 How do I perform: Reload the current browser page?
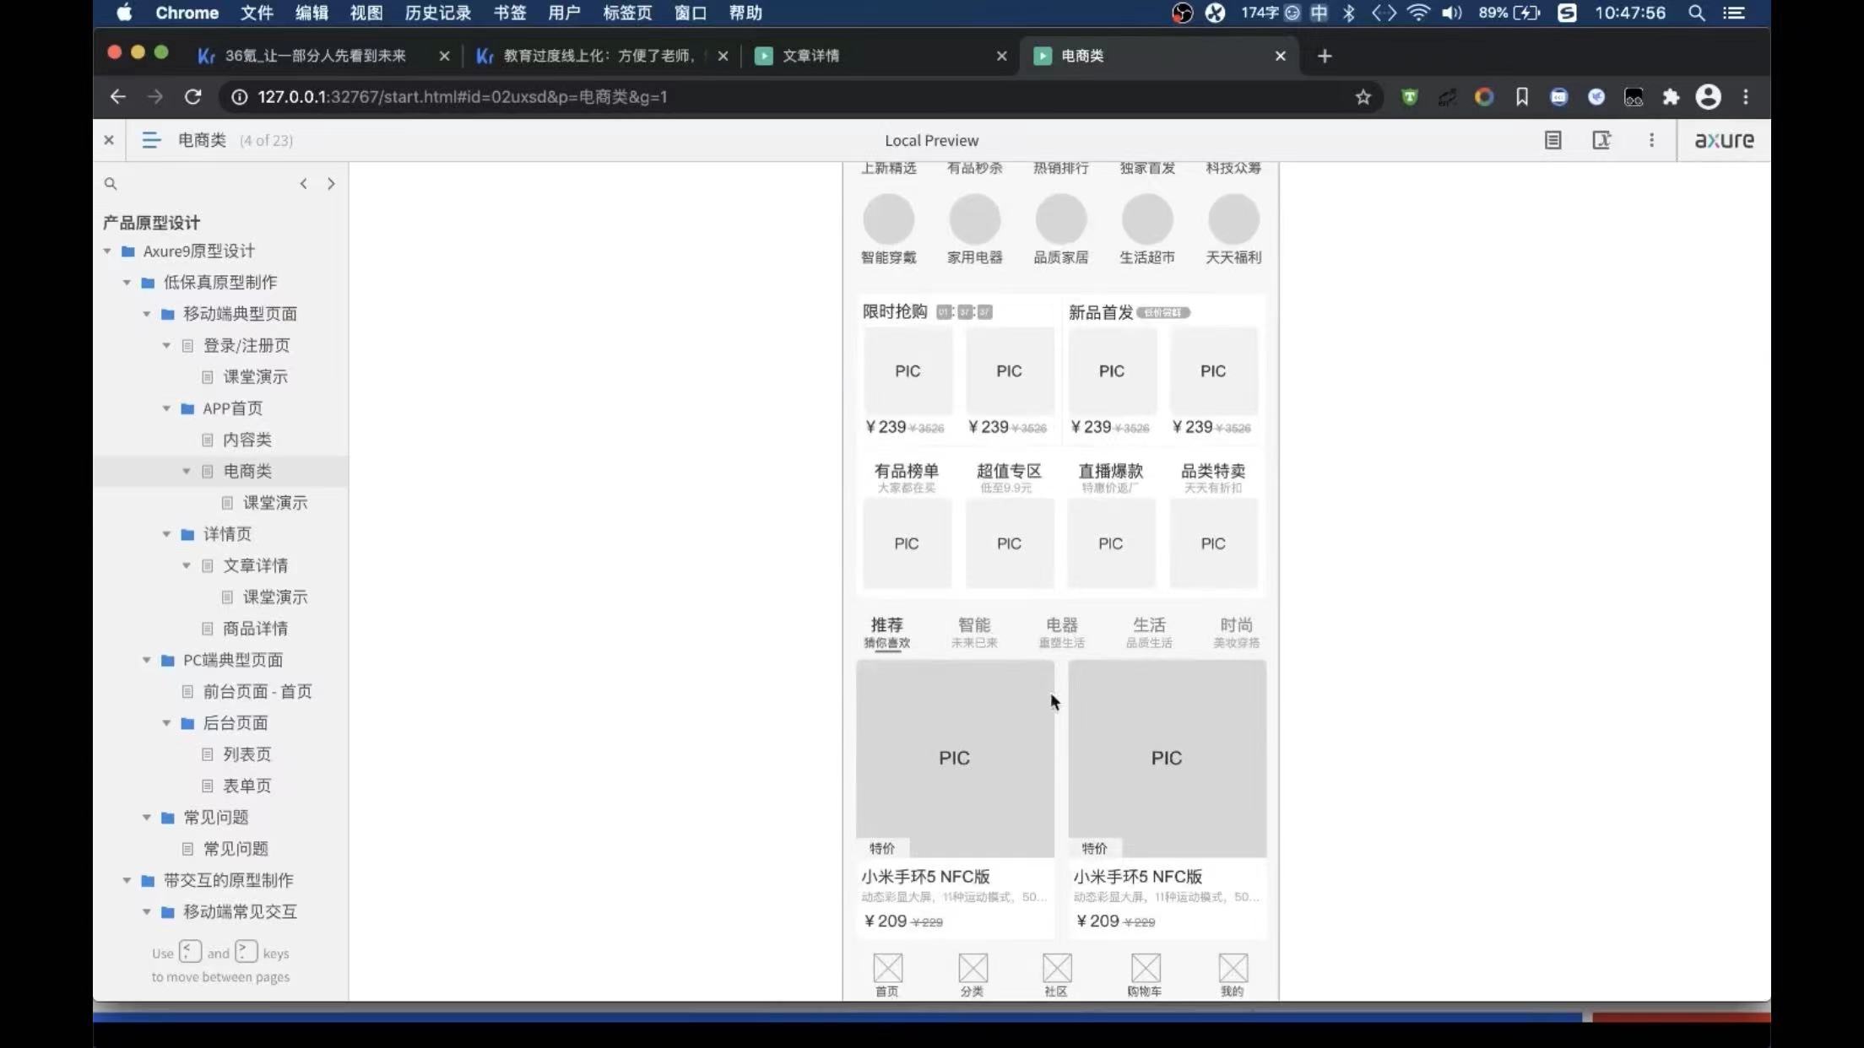192,97
